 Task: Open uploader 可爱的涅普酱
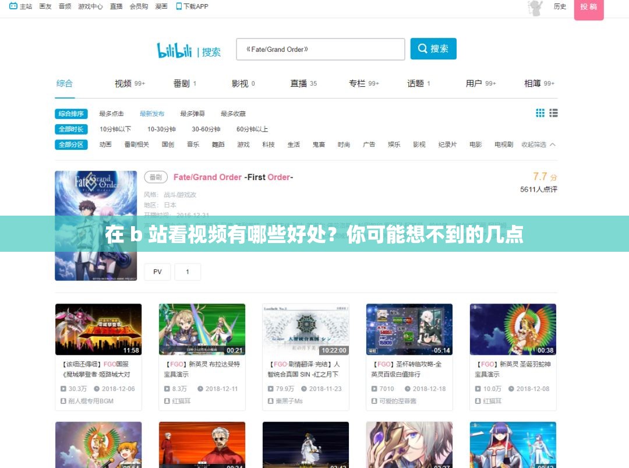398,401
